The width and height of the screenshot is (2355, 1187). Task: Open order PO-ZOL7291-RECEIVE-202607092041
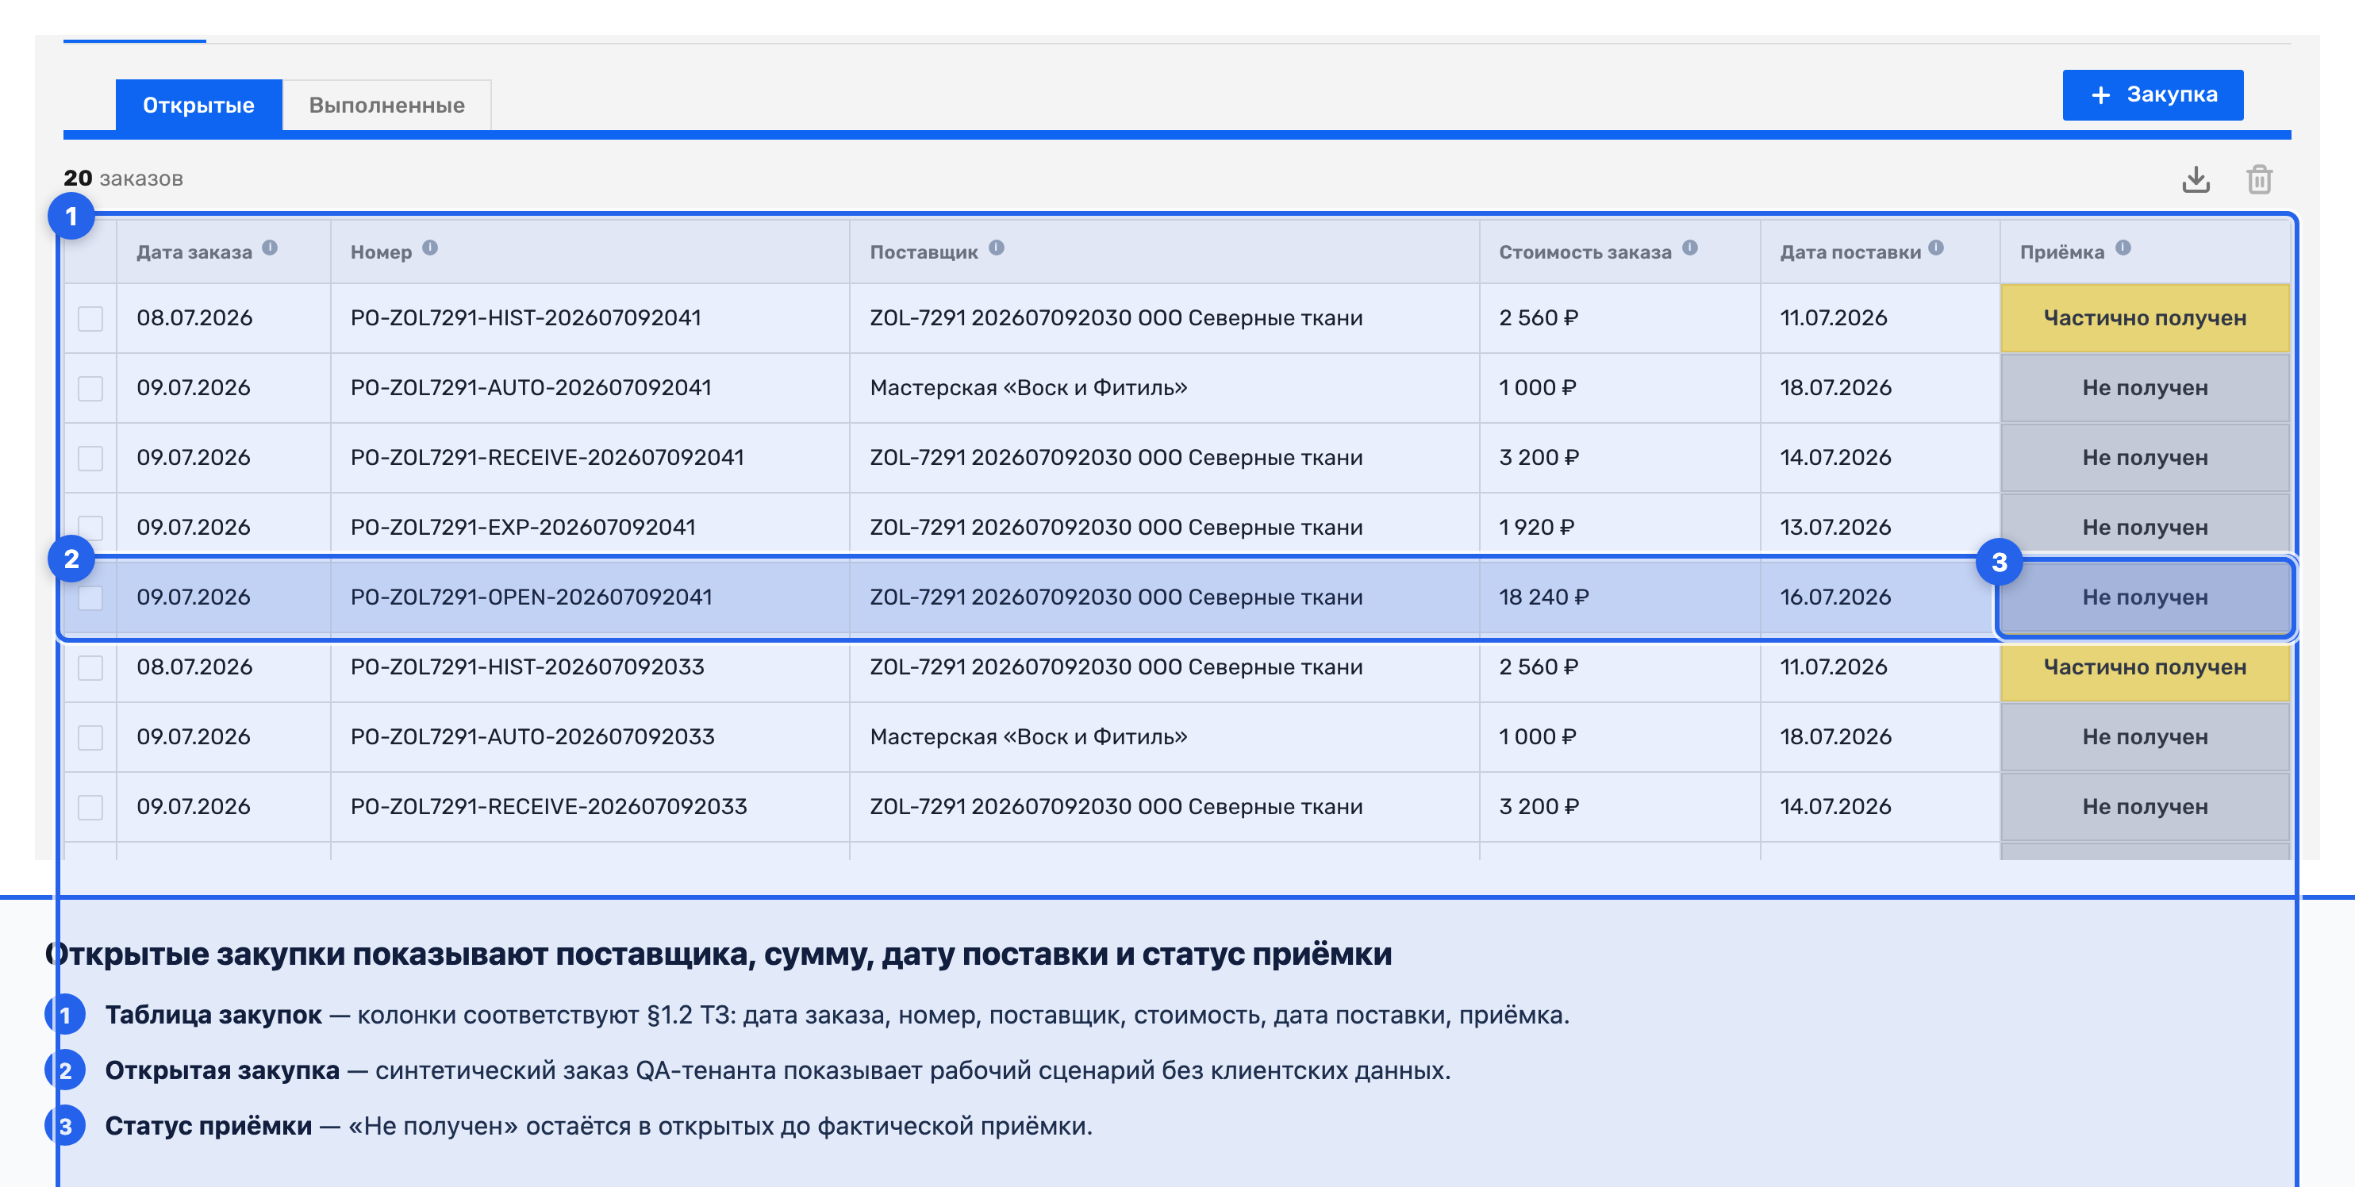click(x=547, y=457)
